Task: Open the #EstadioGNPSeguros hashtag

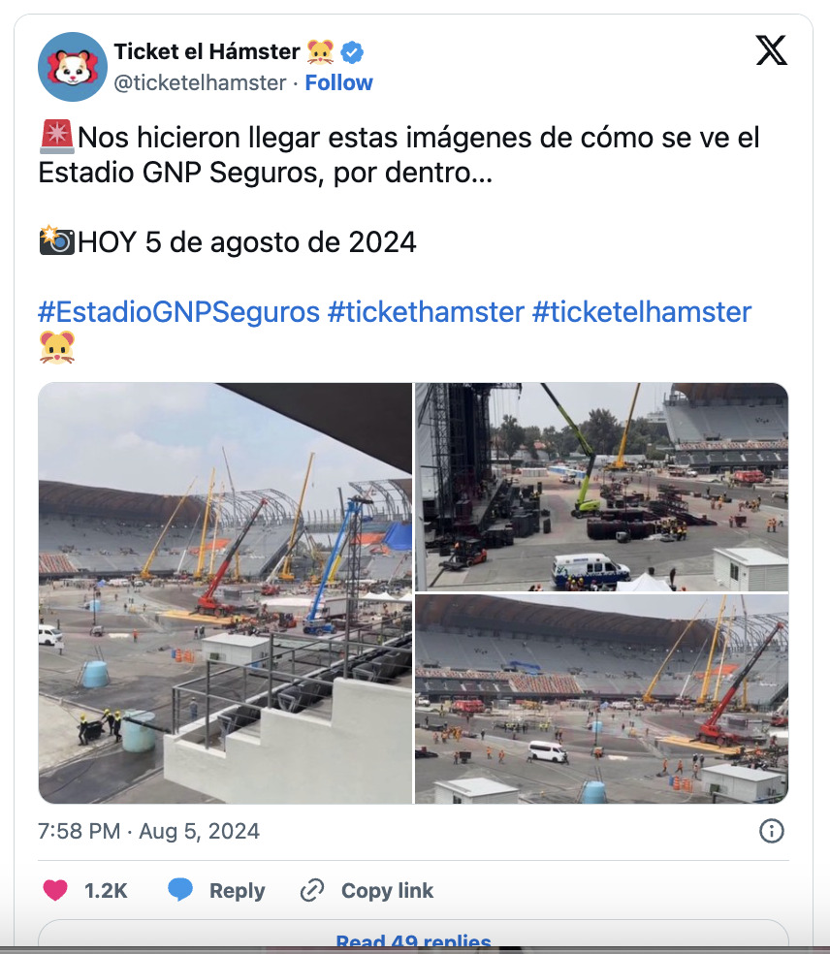Action: (179, 312)
